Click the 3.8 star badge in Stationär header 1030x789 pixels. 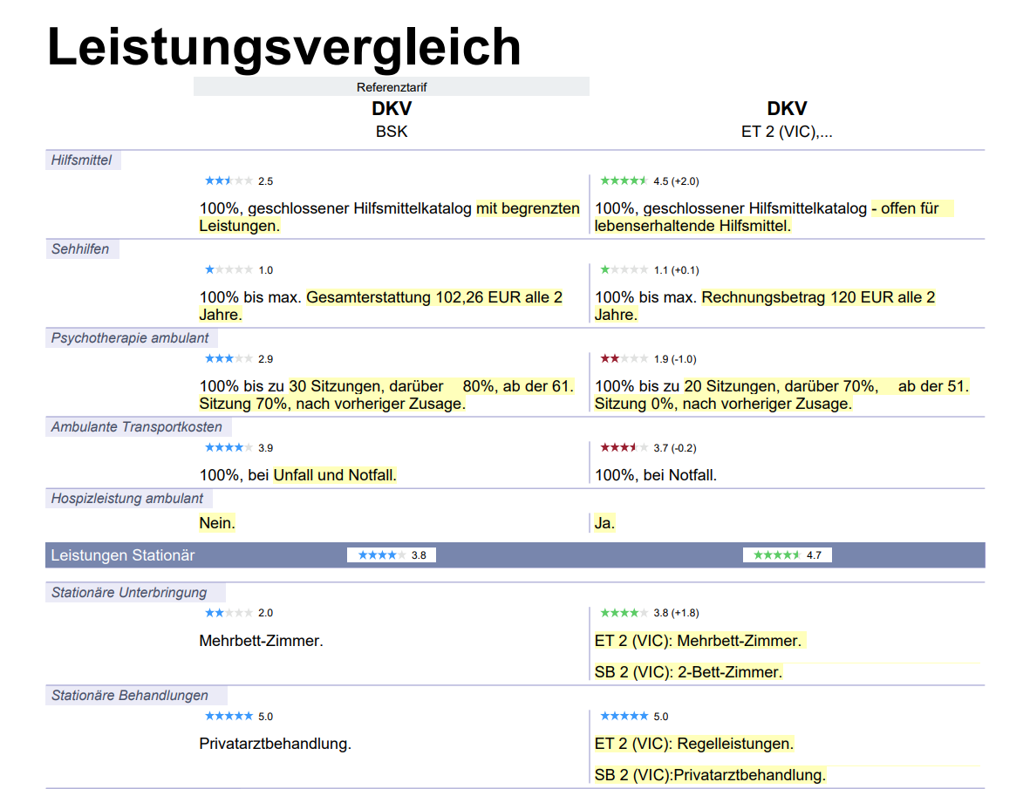[392, 555]
